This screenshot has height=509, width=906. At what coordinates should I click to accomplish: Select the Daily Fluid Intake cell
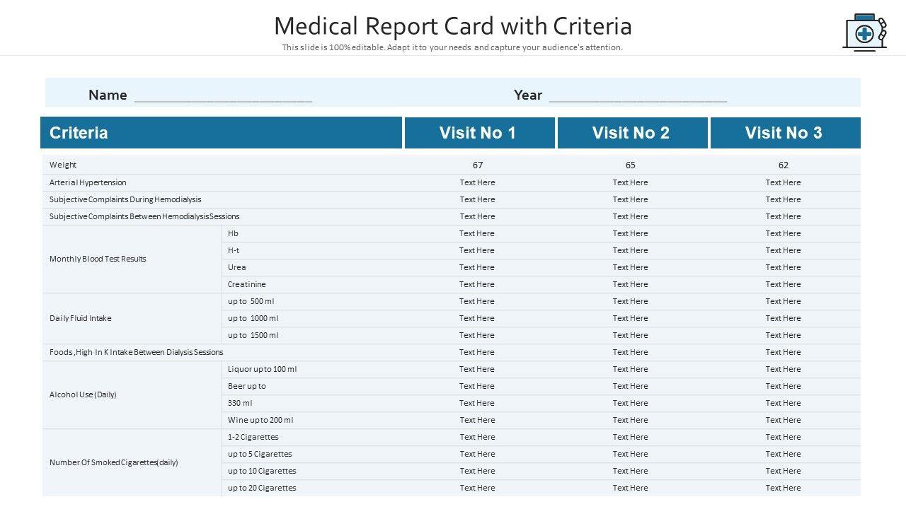pyautogui.click(x=81, y=318)
